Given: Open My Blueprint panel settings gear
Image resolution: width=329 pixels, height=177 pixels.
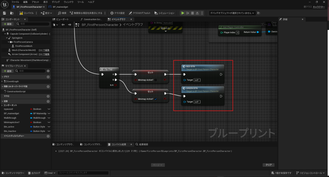Looking at the screenshot, I should 48,71.
